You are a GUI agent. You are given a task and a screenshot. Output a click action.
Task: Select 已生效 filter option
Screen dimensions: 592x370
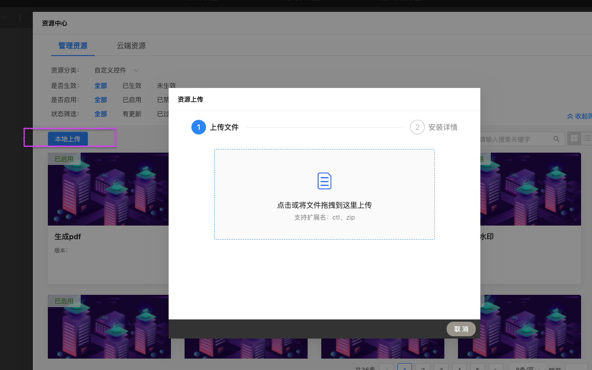pyautogui.click(x=132, y=86)
